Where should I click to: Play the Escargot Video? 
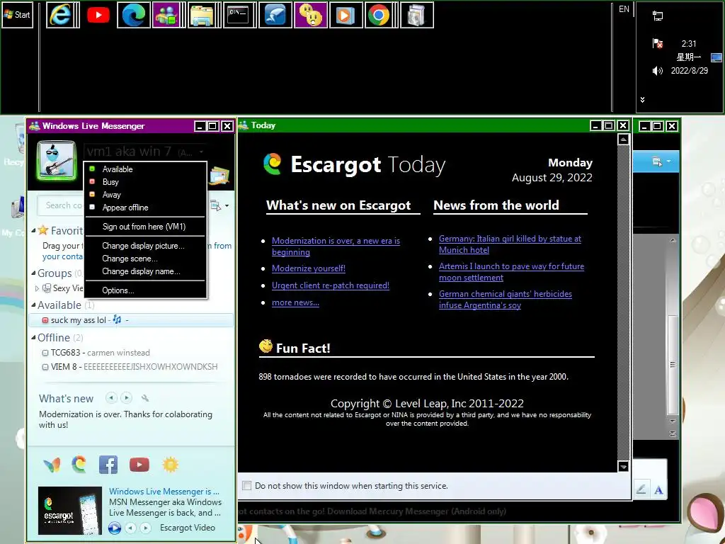click(x=115, y=528)
